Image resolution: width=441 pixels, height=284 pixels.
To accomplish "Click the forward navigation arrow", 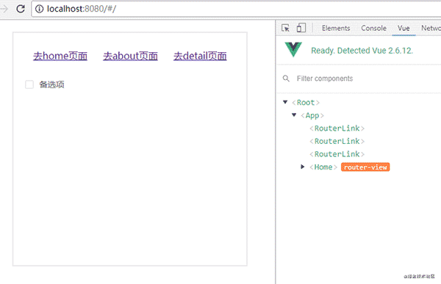I will click(x=4, y=9).
